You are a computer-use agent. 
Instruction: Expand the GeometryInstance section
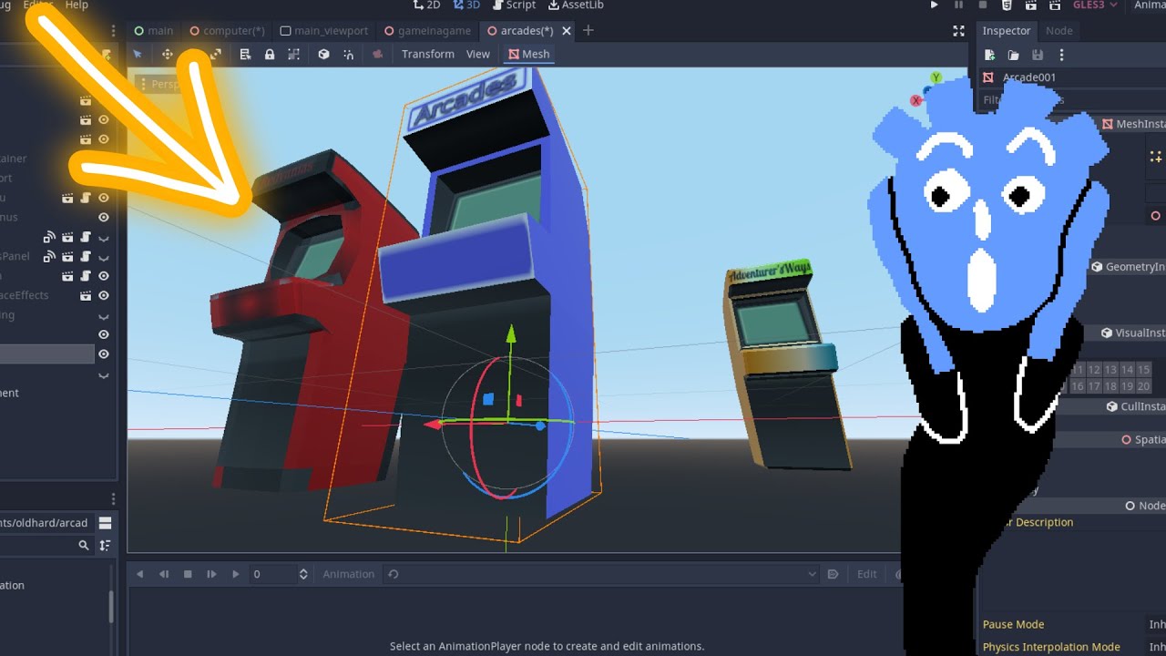[1127, 267]
